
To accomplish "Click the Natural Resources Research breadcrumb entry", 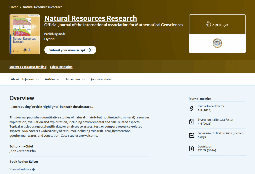I will coord(42,7).
